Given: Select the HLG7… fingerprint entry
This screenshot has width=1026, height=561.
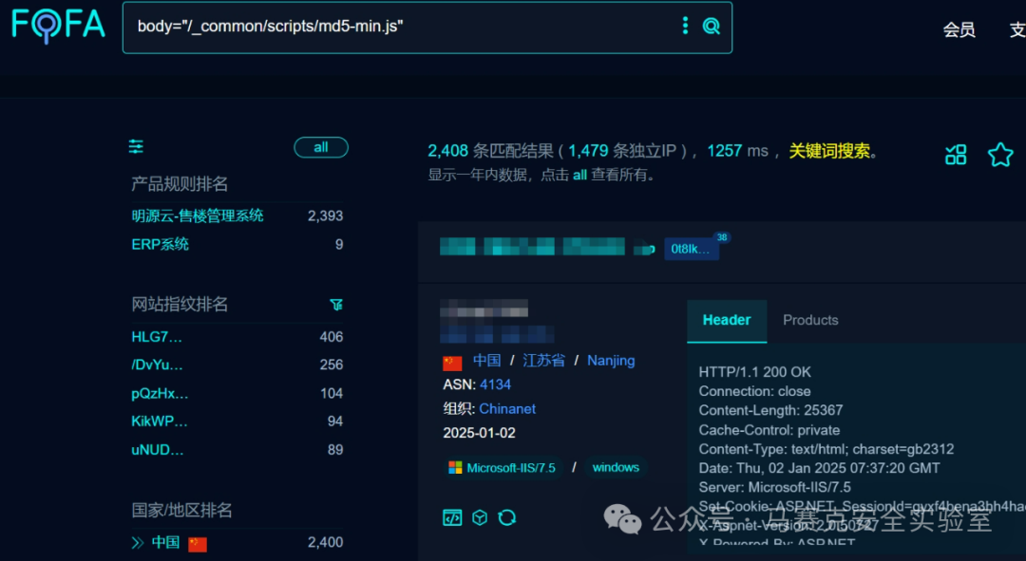Looking at the screenshot, I should tap(157, 337).
